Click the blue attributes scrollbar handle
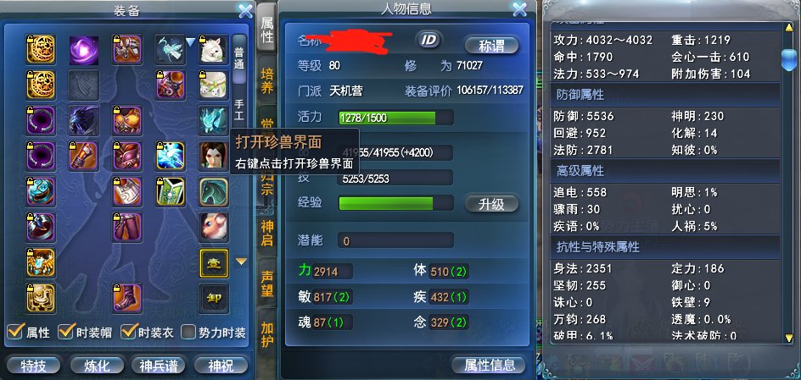The width and height of the screenshot is (801, 380). [790, 59]
